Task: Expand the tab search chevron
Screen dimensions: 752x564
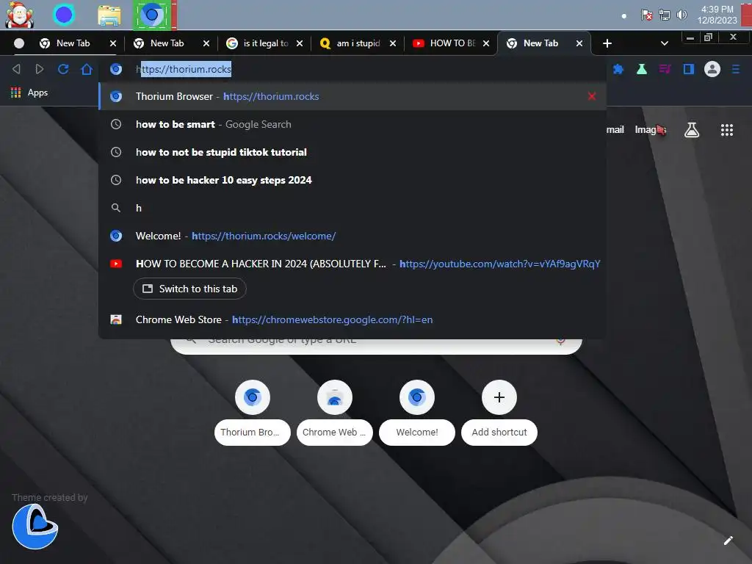Action: (664, 43)
